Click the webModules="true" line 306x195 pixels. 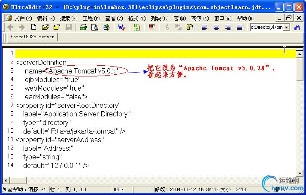click(x=54, y=88)
